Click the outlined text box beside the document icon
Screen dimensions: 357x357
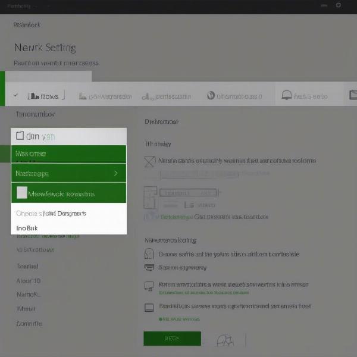[188, 193]
